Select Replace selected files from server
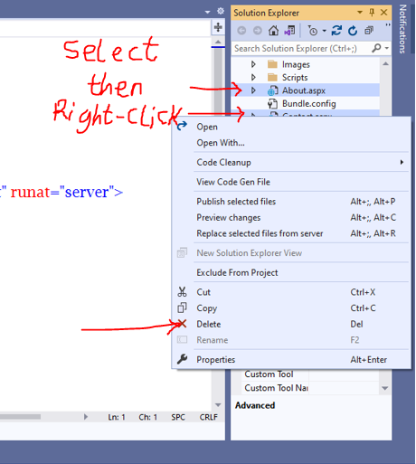This screenshot has width=416, height=464. 291,233
